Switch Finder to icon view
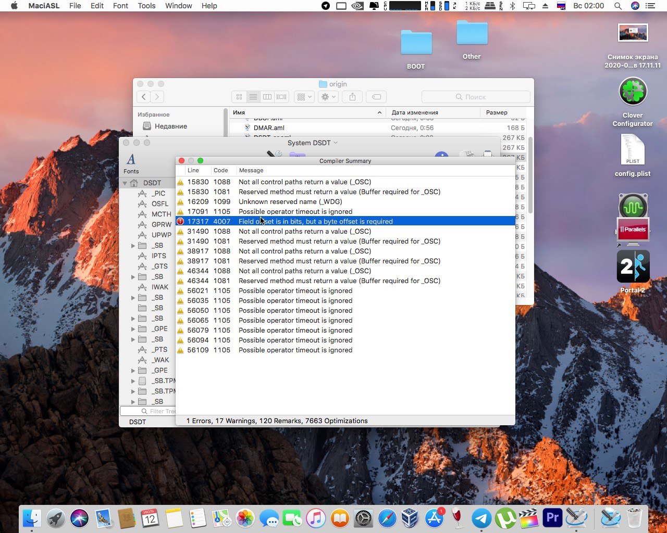This screenshot has width=667, height=533. pos(239,97)
